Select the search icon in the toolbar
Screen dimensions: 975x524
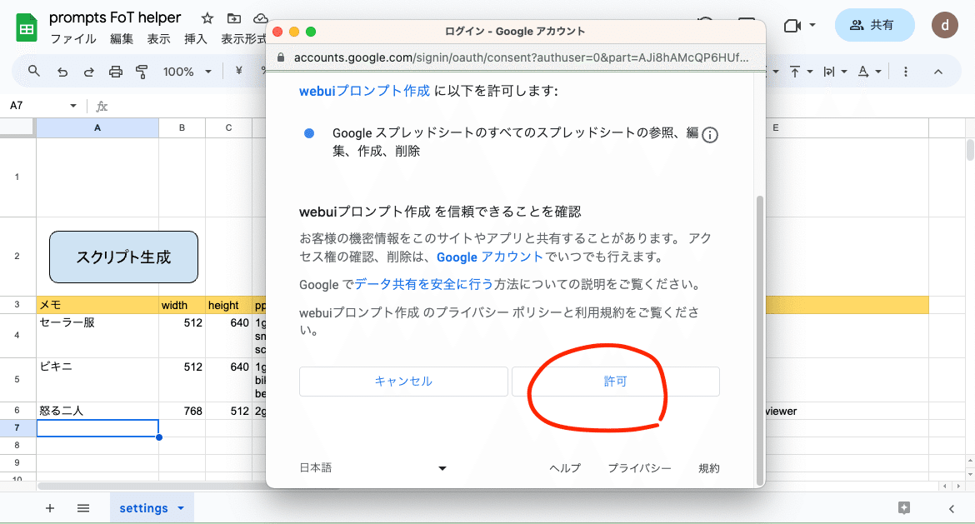pyautogui.click(x=33, y=71)
